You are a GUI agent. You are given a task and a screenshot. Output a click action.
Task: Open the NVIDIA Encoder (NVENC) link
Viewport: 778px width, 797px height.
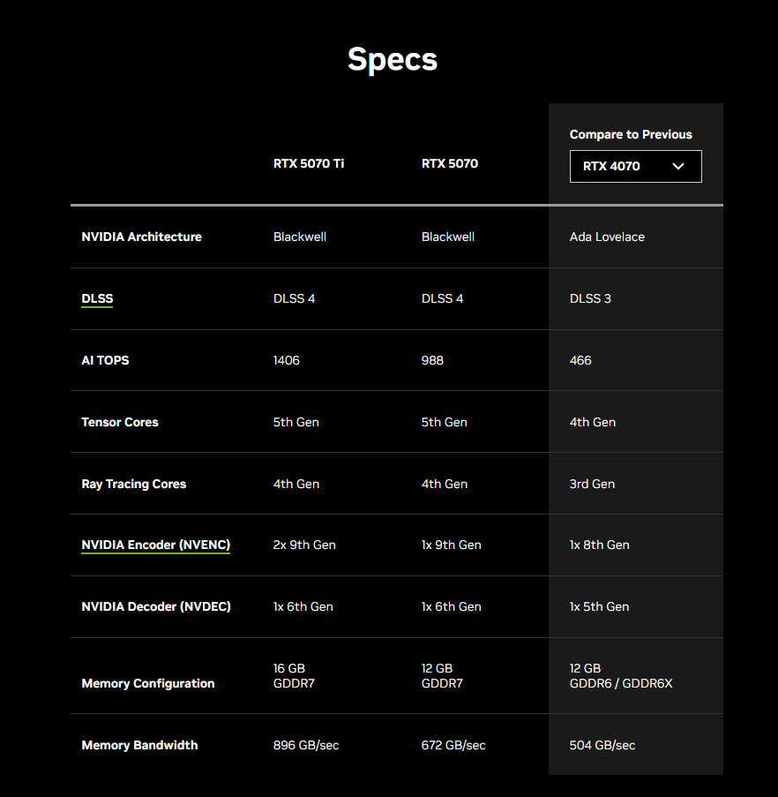pyautogui.click(x=156, y=545)
